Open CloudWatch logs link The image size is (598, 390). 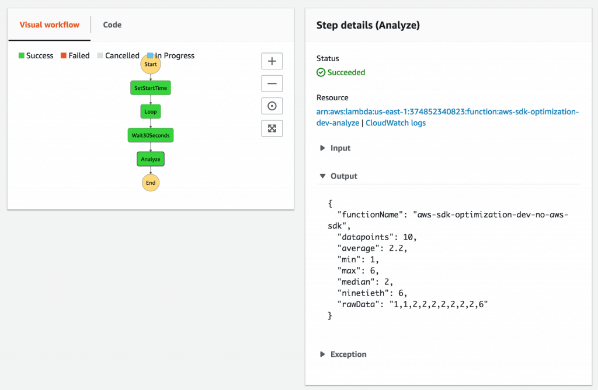tap(395, 123)
